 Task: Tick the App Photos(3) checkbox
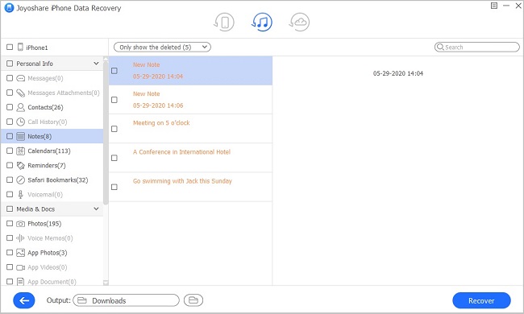click(10, 253)
